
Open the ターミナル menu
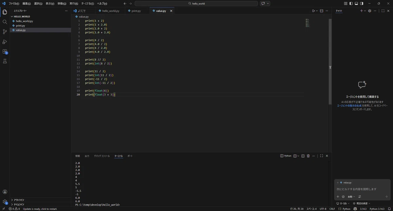pos(87,4)
